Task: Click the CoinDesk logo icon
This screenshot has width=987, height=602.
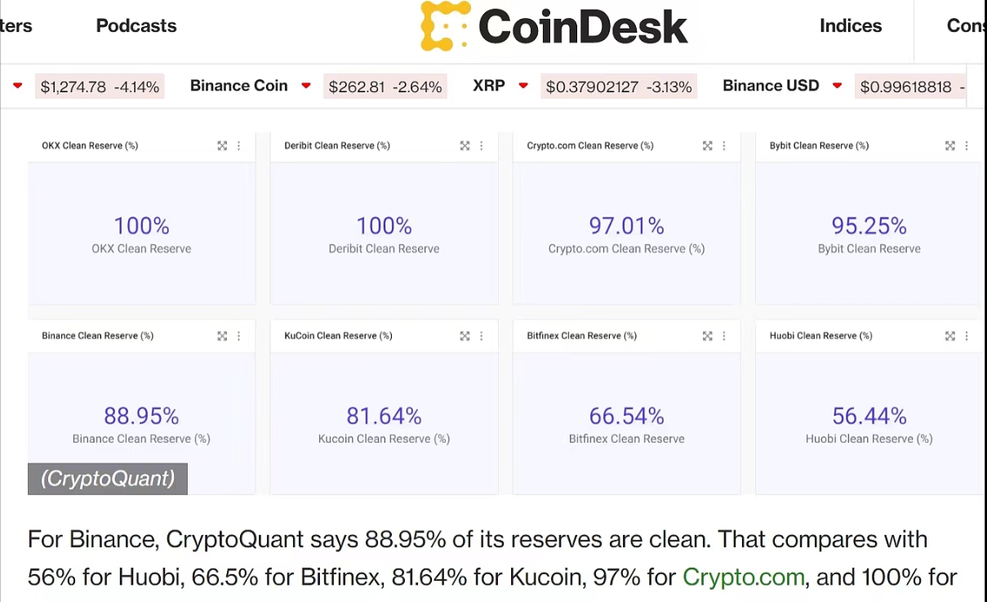Action: [x=445, y=25]
